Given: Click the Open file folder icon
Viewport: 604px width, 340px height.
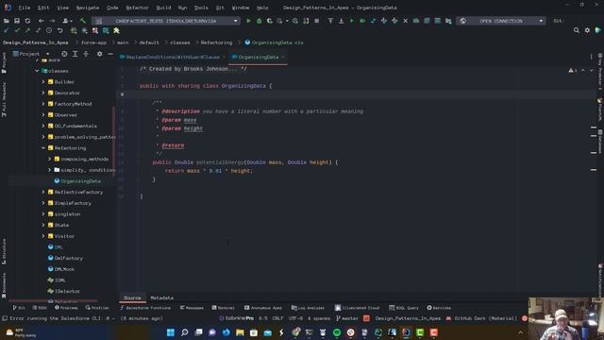Looking at the screenshot, I should [7, 21].
